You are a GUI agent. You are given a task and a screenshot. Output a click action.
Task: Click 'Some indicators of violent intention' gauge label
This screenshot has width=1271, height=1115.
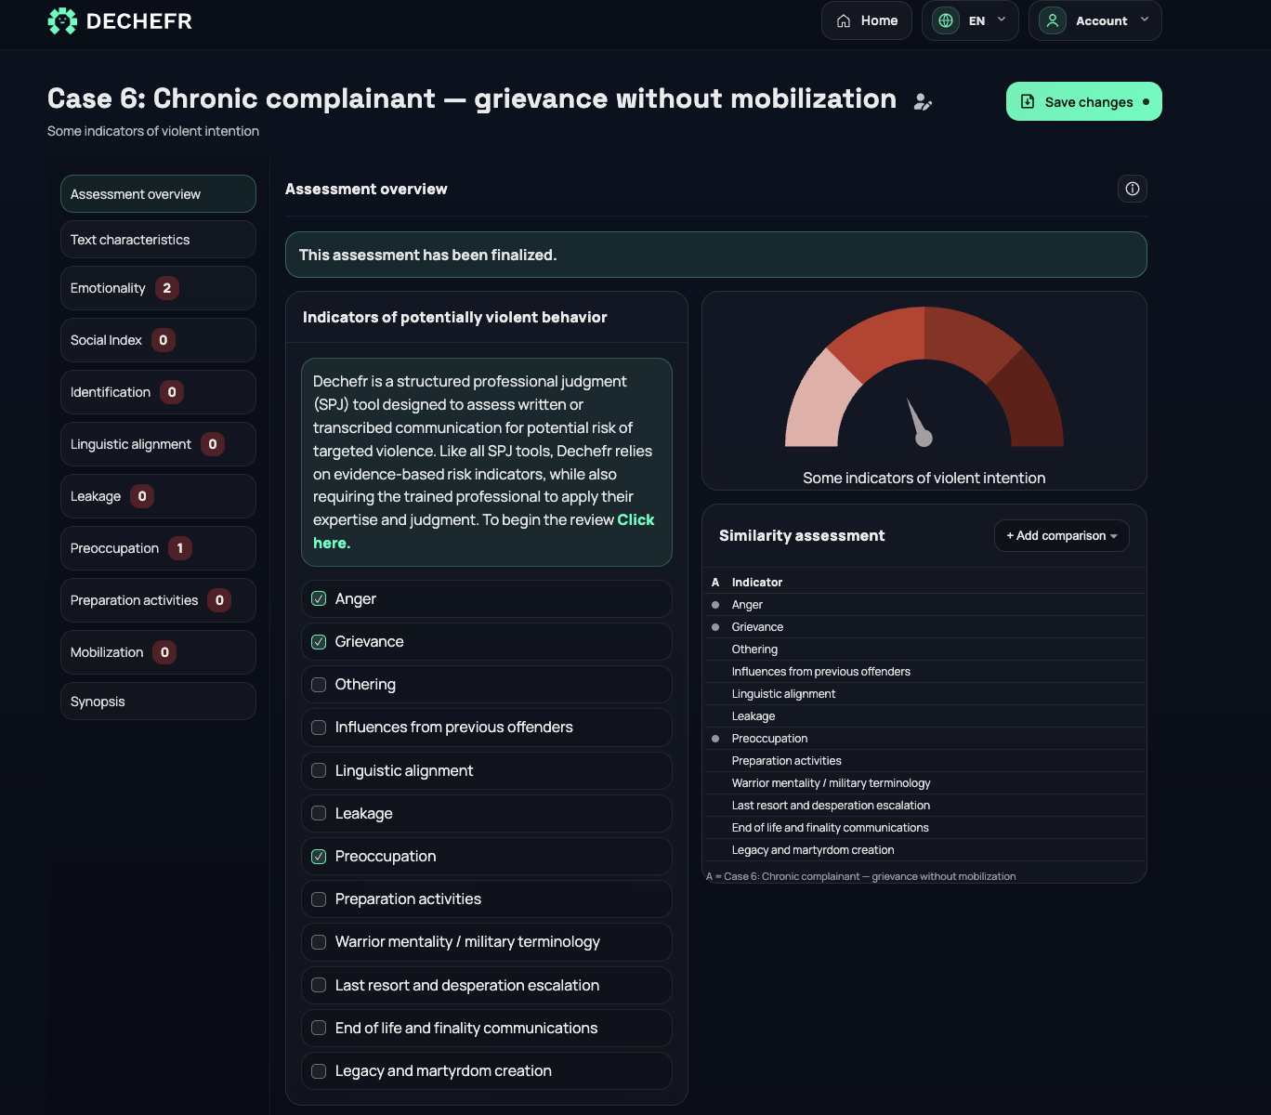[924, 478]
